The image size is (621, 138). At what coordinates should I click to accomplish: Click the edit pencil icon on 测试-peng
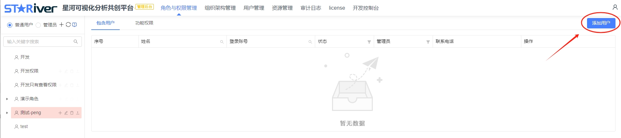(66, 113)
